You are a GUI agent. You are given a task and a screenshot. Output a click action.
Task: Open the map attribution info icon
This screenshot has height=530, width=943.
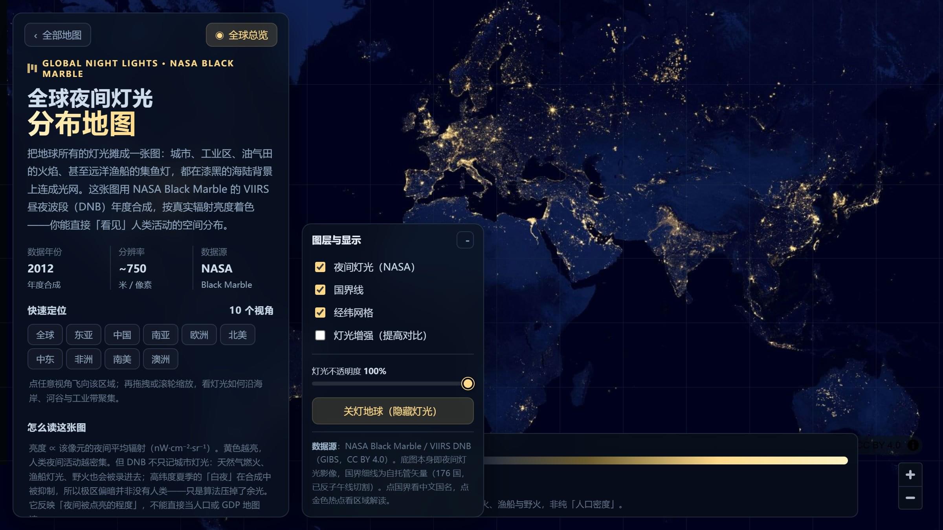(x=914, y=445)
